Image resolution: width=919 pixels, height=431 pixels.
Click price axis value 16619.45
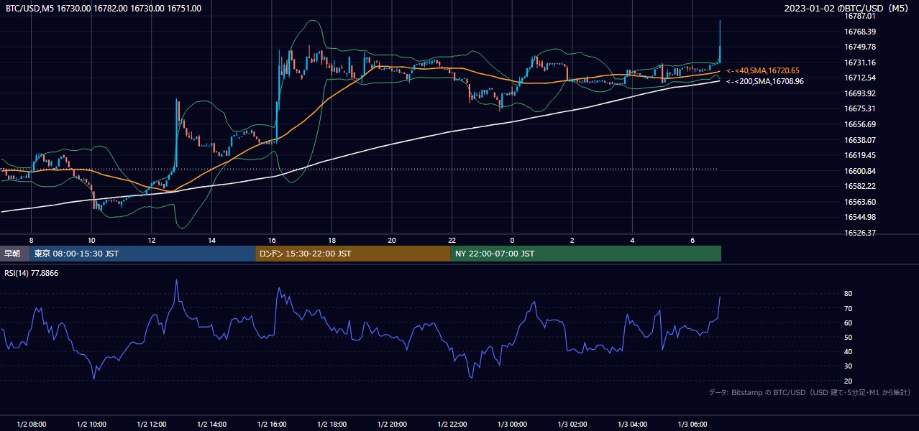tap(860, 155)
